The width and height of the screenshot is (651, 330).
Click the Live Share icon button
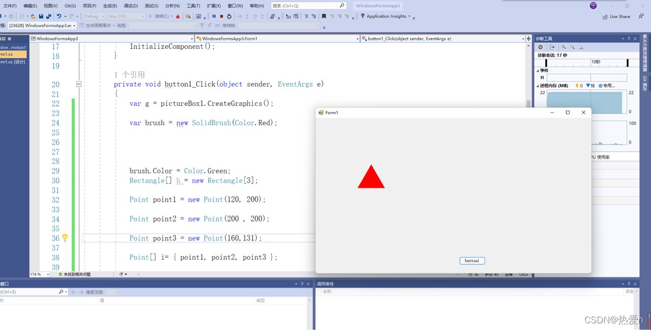click(x=616, y=16)
